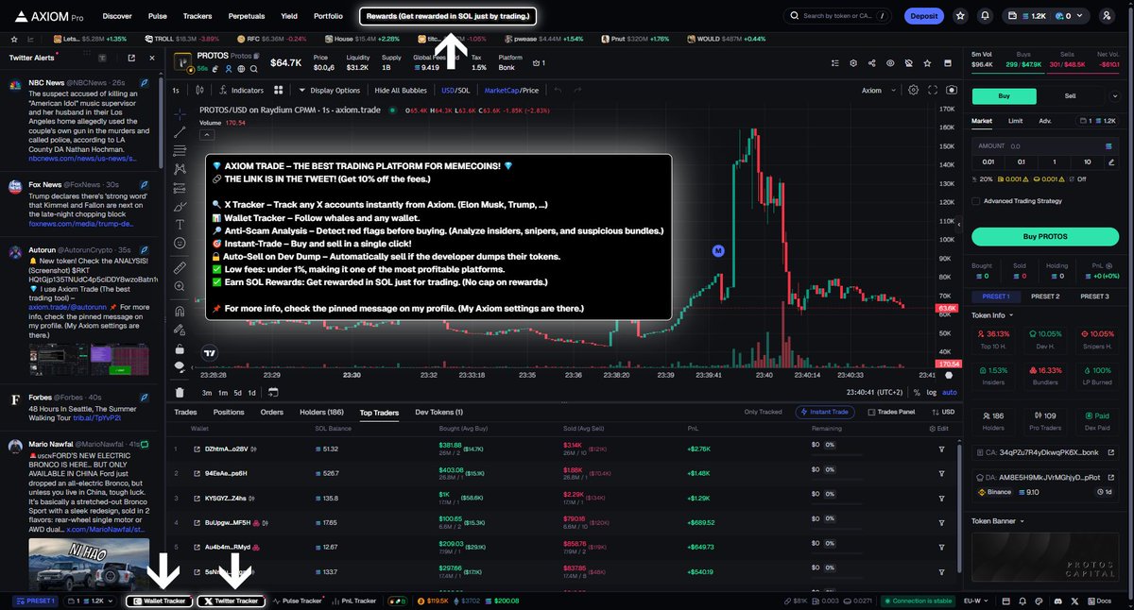This screenshot has height=610, width=1134.
Task: Click the Buy PROTOS button
Action: pos(1043,236)
